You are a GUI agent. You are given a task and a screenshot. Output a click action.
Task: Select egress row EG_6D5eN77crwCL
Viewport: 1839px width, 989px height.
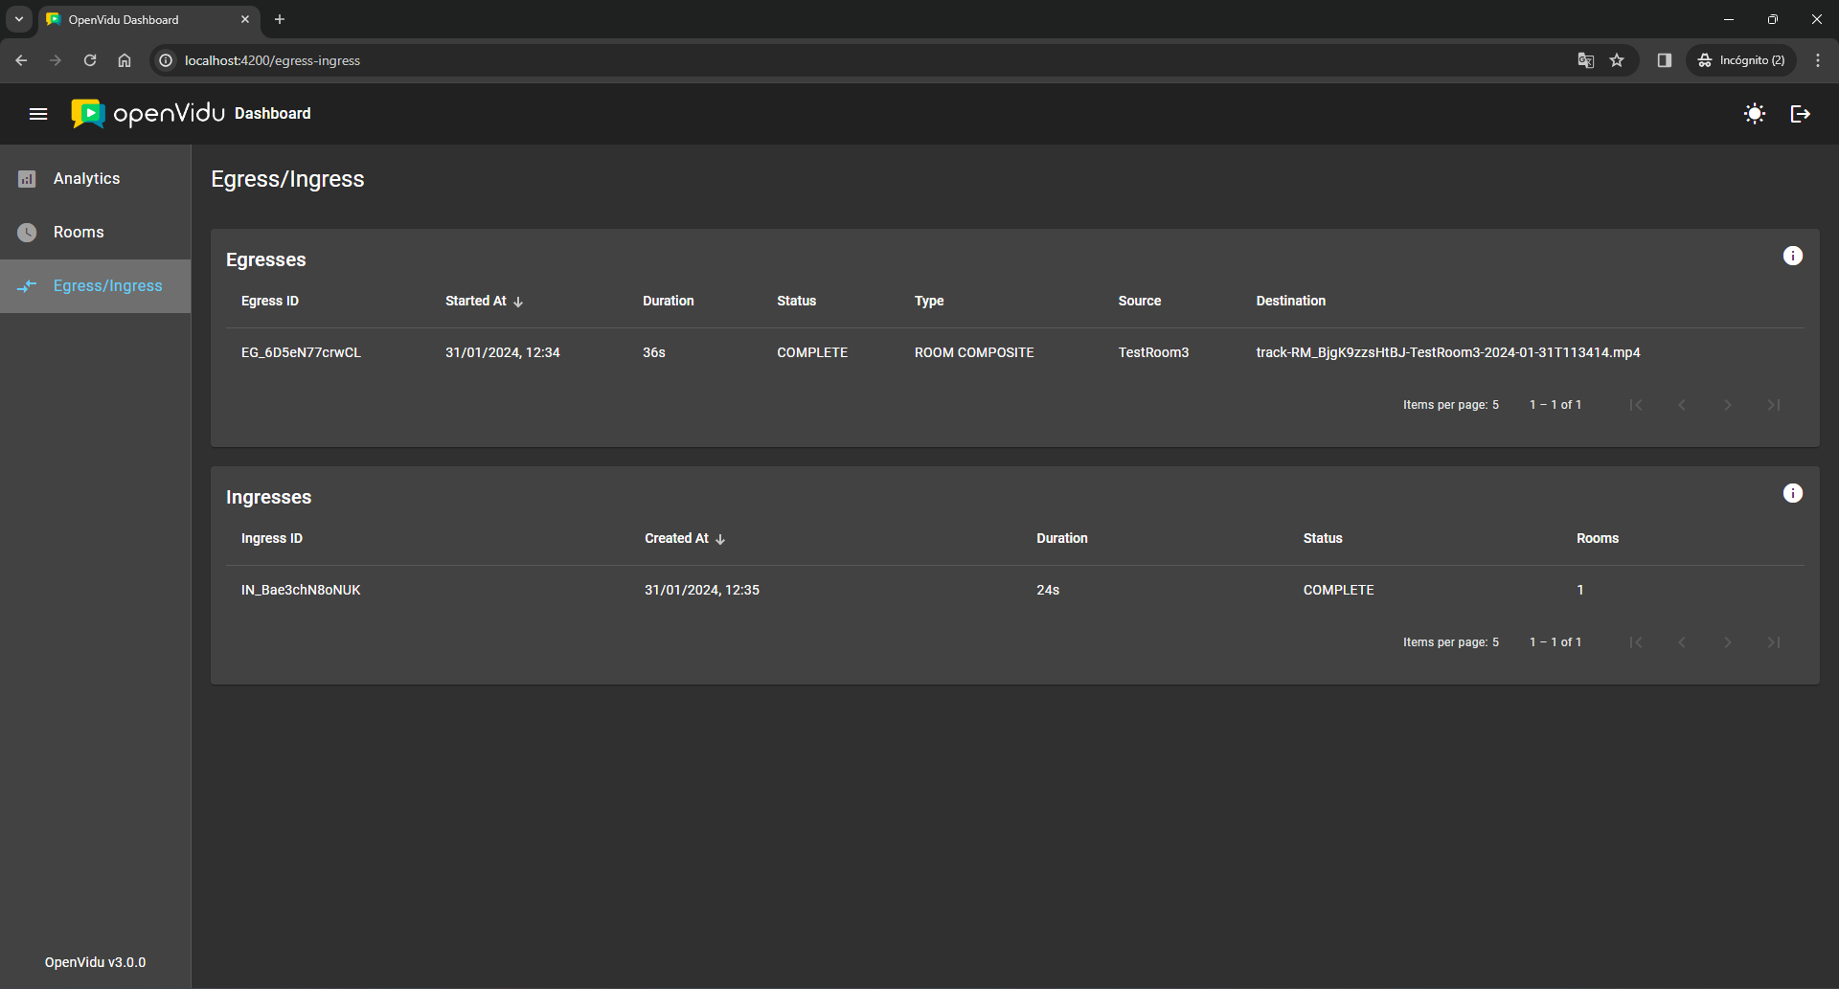click(x=301, y=352)
